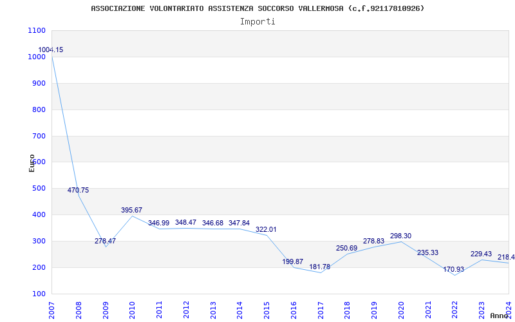Click the 2021 year axis label
Image resolution: width=515 pixels, height=322 pixels.
(x=427, y=308)
